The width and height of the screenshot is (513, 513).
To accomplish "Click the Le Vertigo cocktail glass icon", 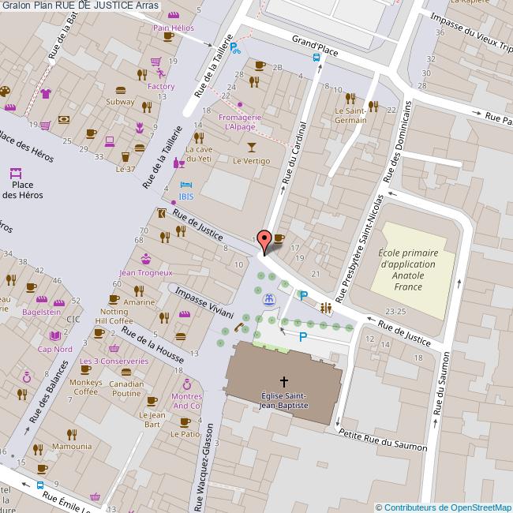I will (x=251, y=147).
